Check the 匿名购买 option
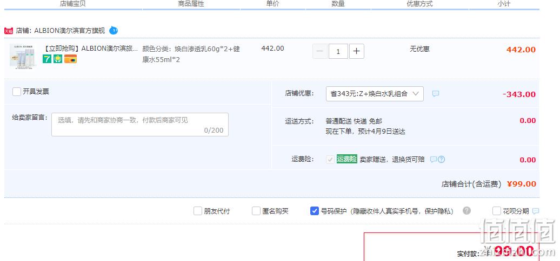 [x=256, y=211]
